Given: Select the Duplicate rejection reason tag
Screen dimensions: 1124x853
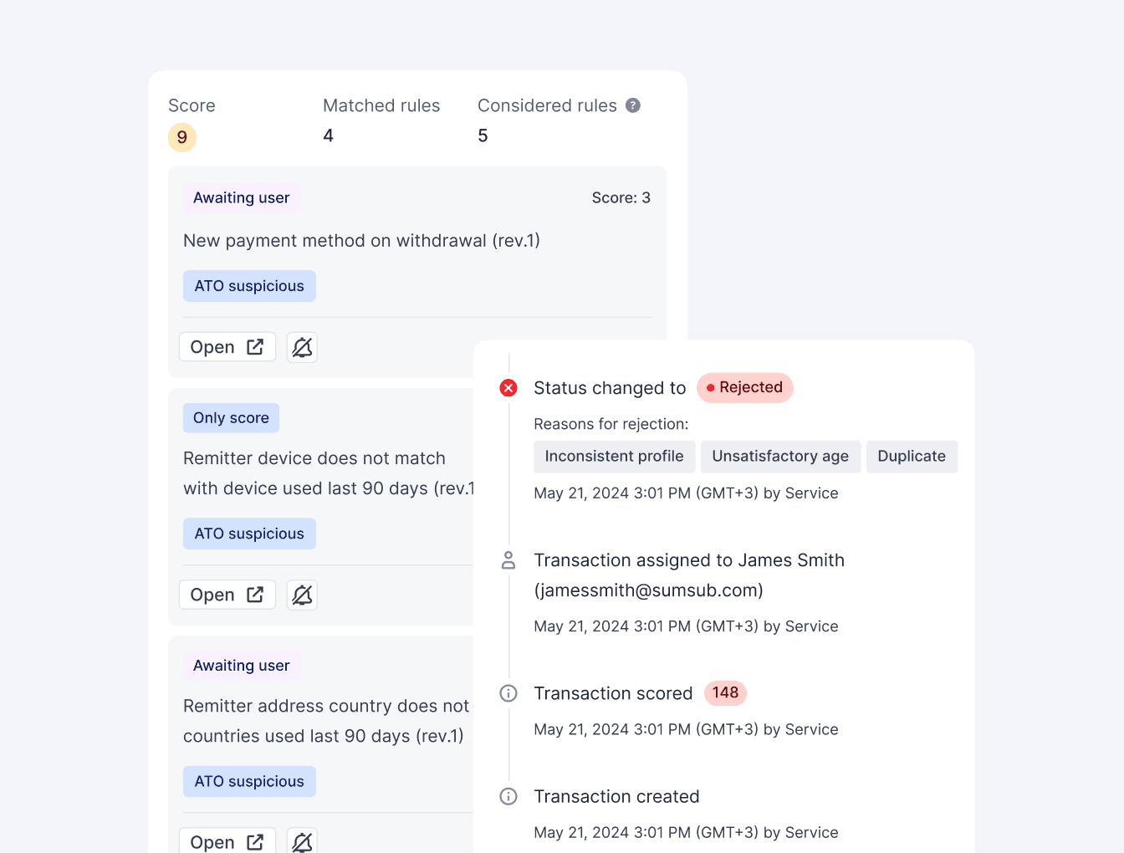Looking at the screenshot, I should pyautogui.click(x=912, y=457).
